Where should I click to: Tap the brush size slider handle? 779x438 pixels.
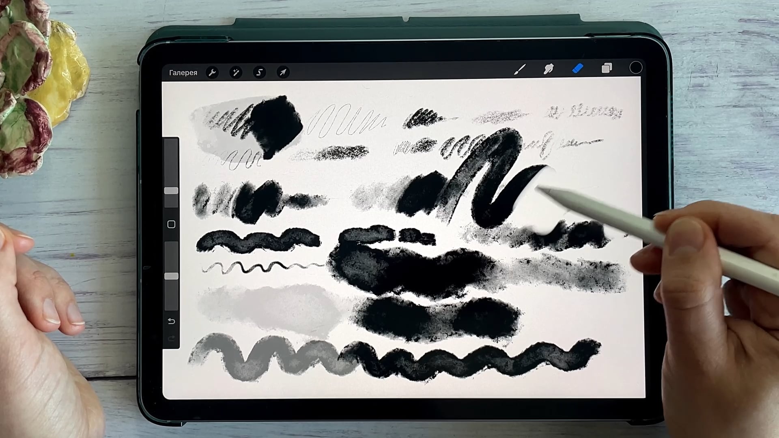pos(171,191)
